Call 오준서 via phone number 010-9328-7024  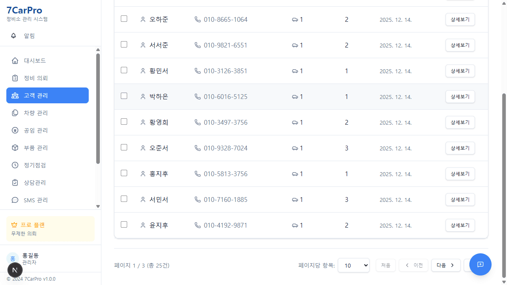225,148
